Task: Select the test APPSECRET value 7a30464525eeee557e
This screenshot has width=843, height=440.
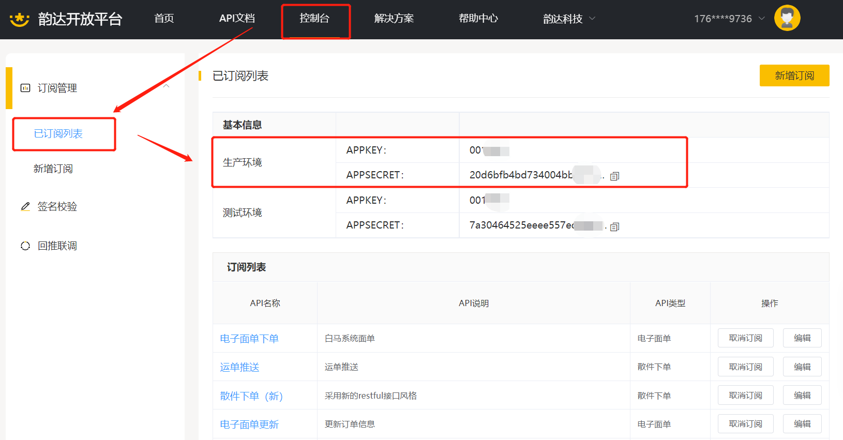Action: [x=521, y=225]
